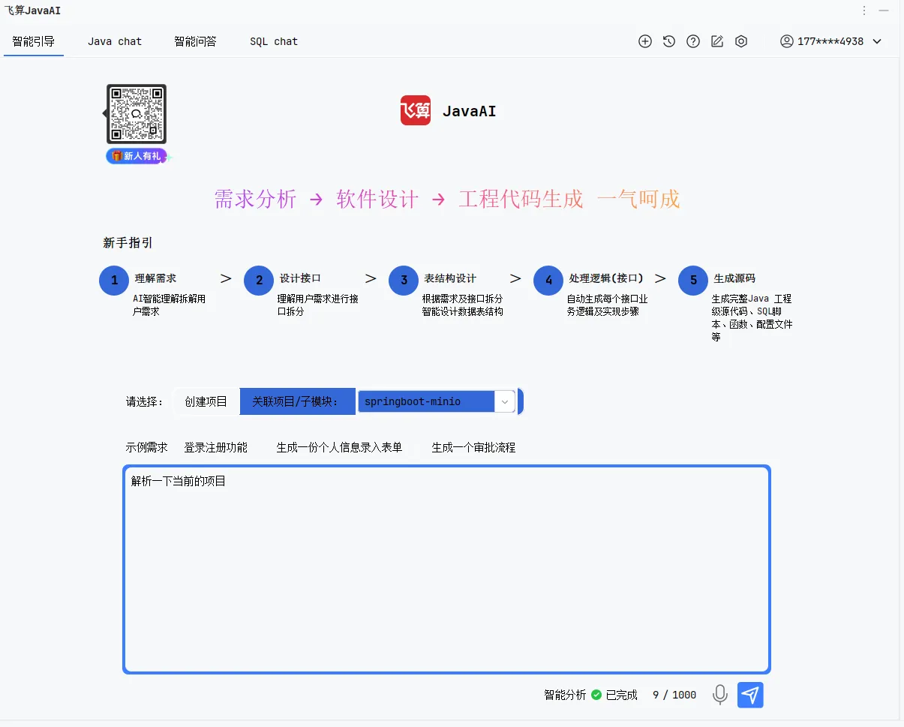The image size is (904, 727).
Task: Click the 生成源码 step title
Action: tap(734, 278)
